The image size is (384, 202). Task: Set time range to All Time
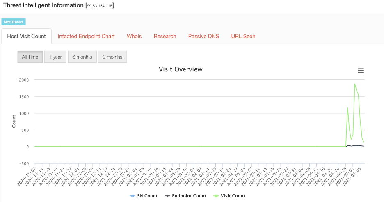[x=30, y=57]
